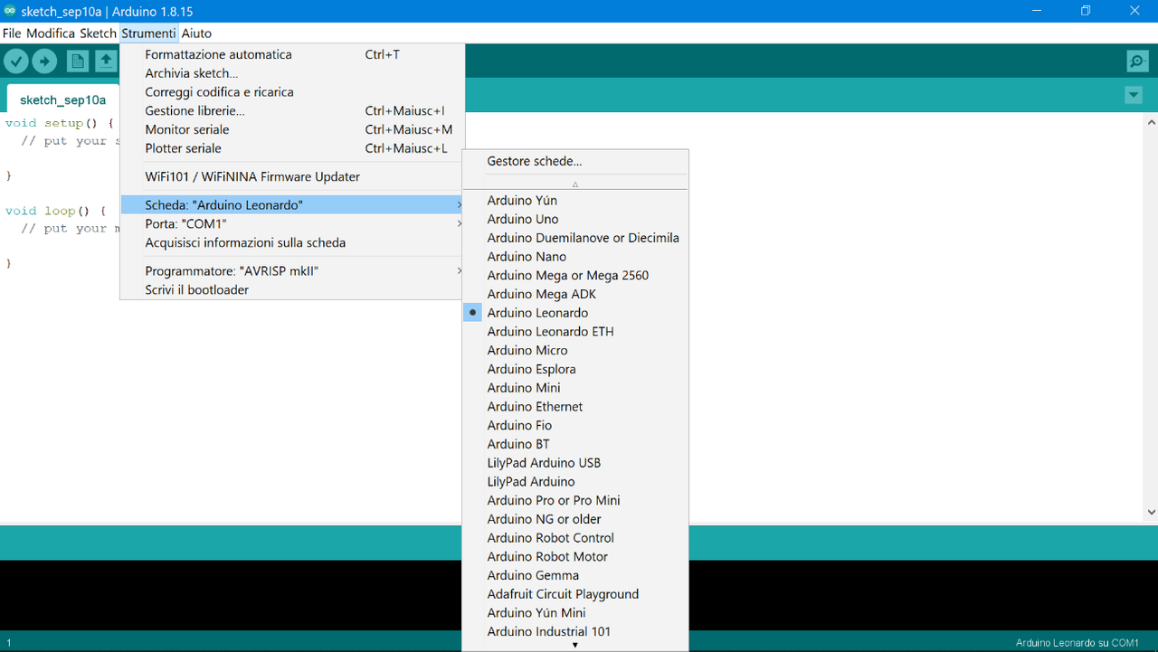Click status text Arduino Leonardo su COM1
Screen dimensions: 1158x652
[1077, 643]
